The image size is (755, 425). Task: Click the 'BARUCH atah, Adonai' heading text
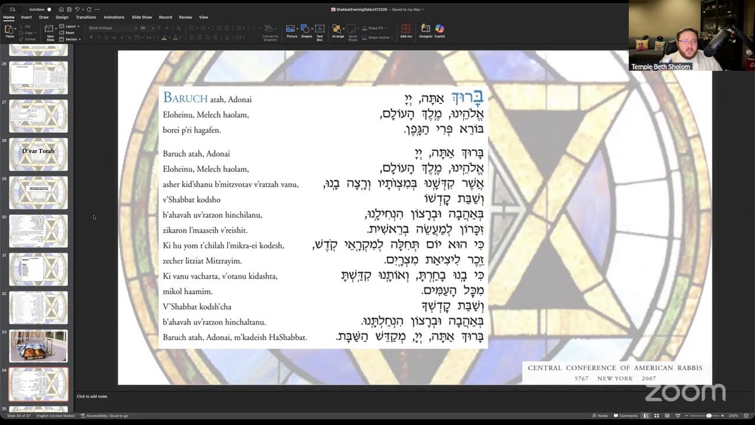pyautogui.click(x=207, y=99)
